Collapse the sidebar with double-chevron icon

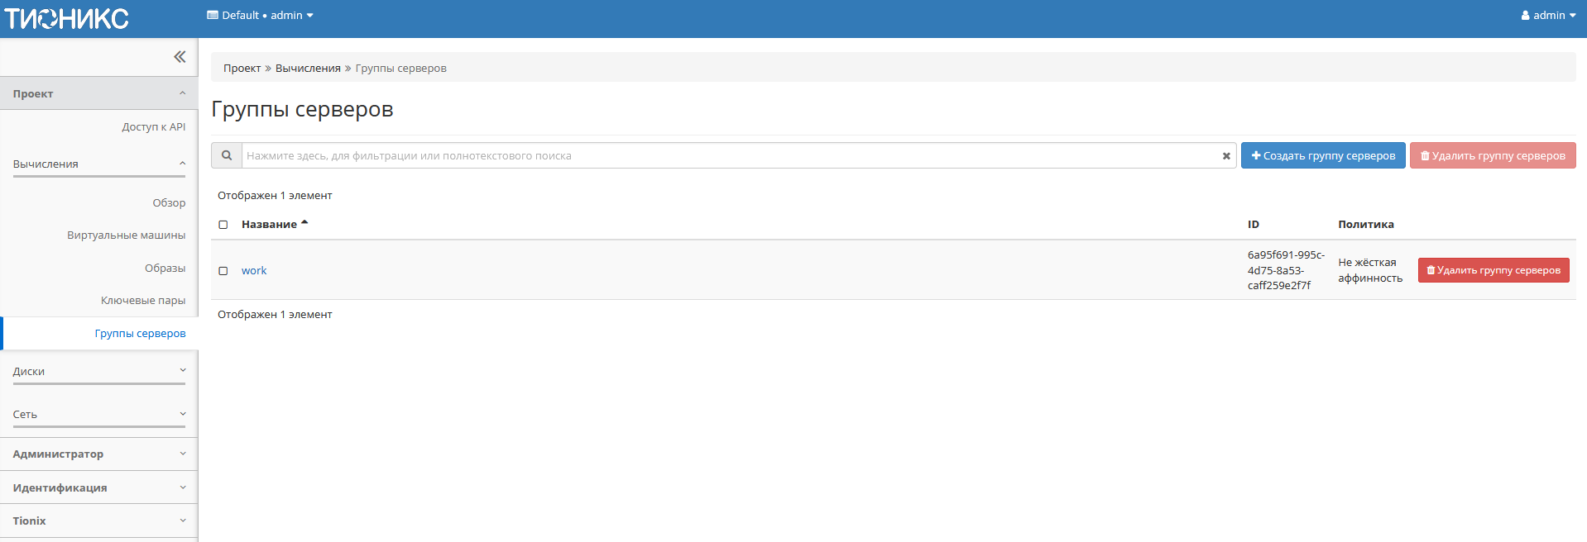click(x=180, y=57)
